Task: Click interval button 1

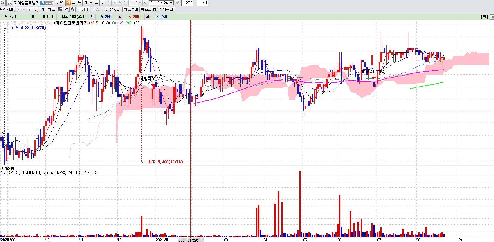Action: coord(109,3)
